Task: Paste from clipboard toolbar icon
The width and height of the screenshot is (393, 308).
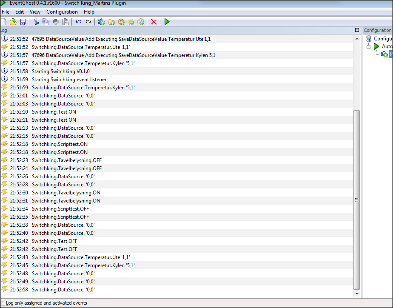Action: 65,22
